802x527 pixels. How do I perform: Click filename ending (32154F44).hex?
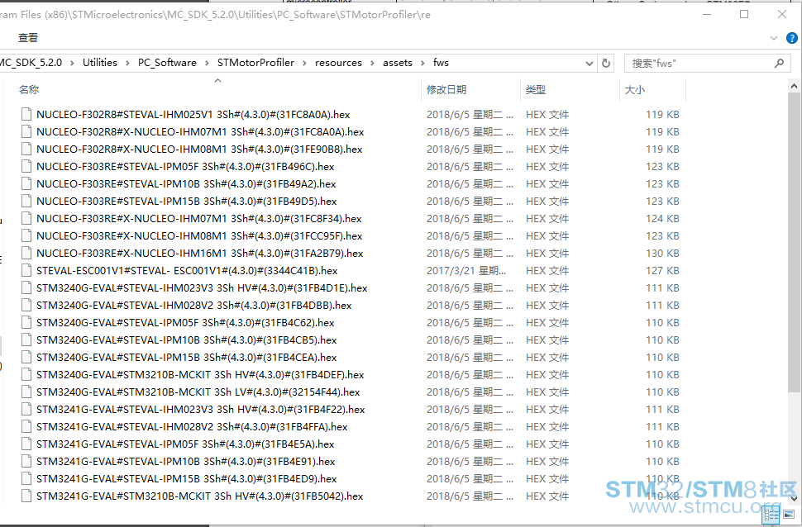pos(198,392)
